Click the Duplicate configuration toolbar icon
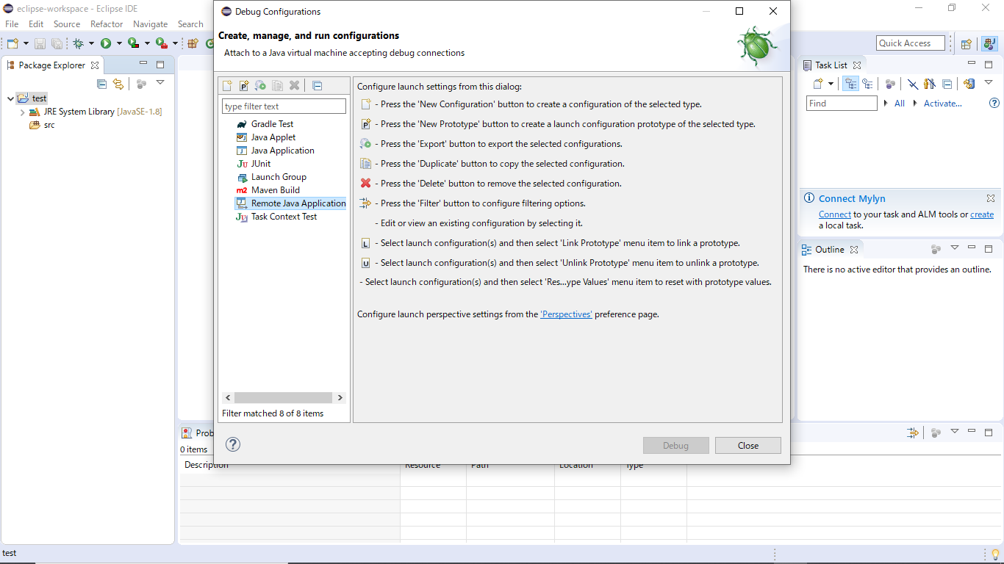 coord(277,86)
